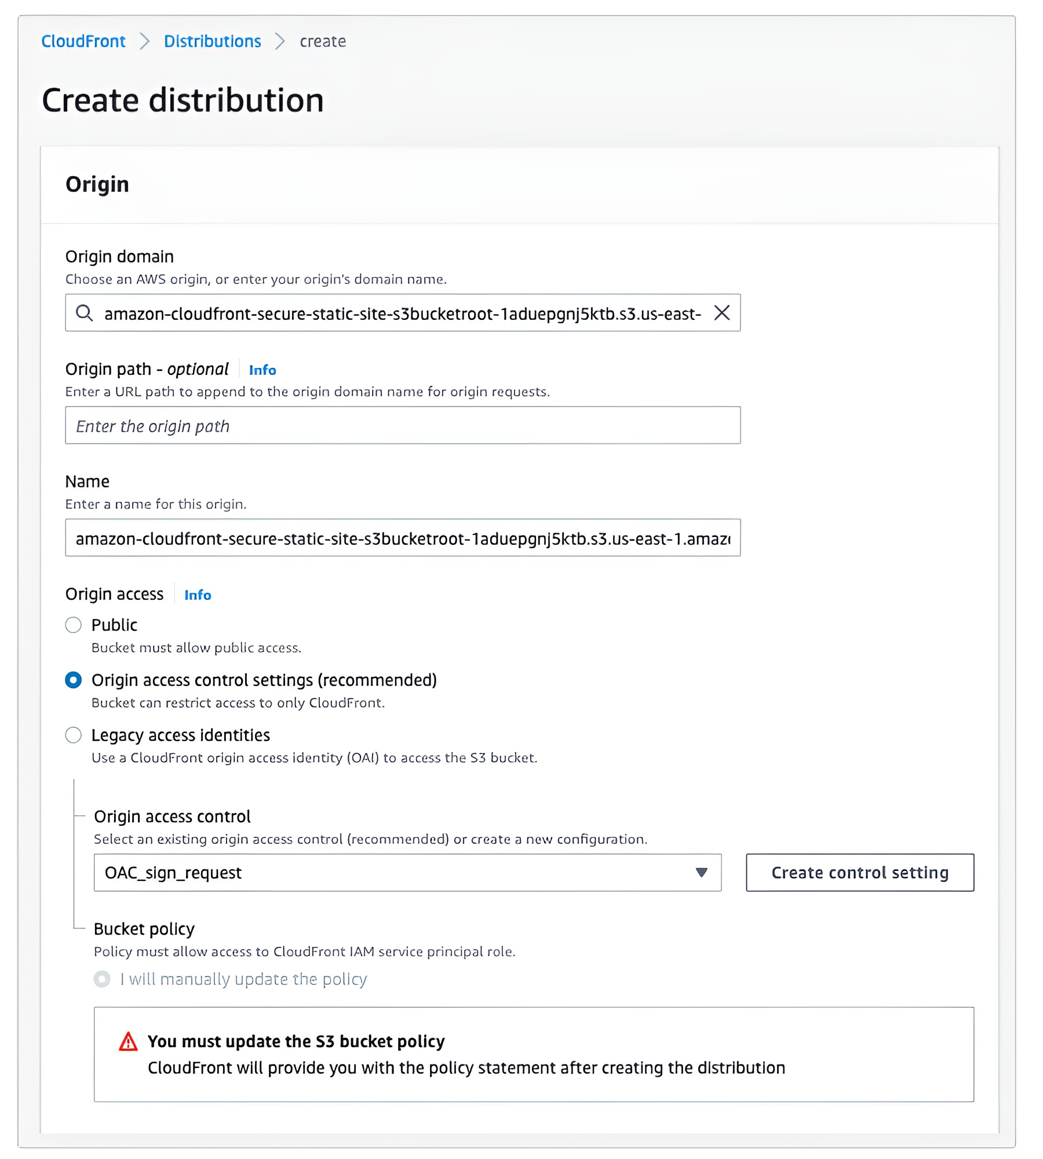Open Info link next to Origin path
This screenshot has width=1043, height=1159.
[262, 370]
